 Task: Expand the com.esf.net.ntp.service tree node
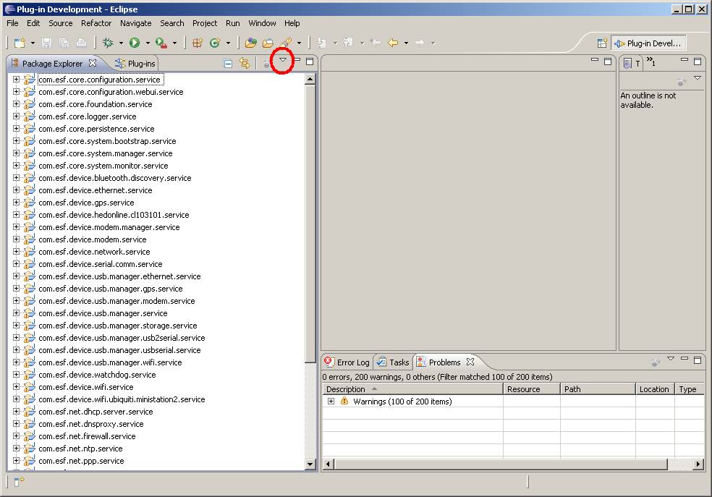pos(17,449)
